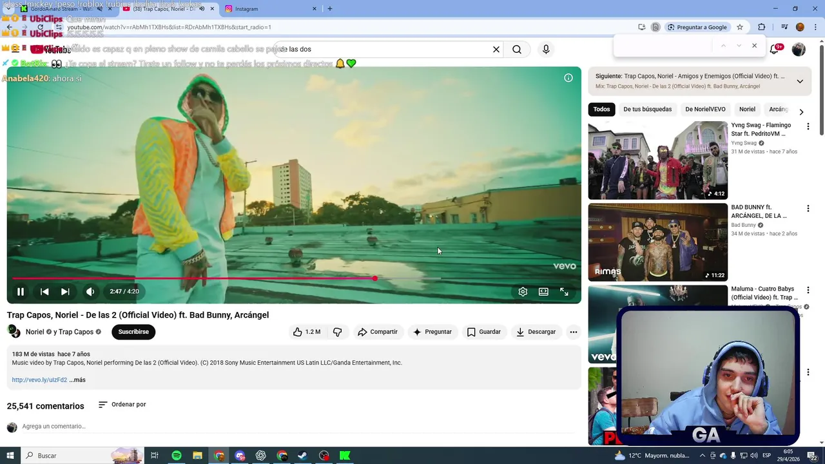Open Windows Task View icon
This screenshot has height=464, width=825.
155,456
